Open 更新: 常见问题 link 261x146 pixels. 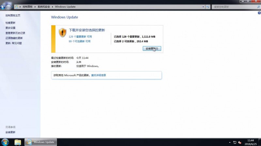coord(13,43)
